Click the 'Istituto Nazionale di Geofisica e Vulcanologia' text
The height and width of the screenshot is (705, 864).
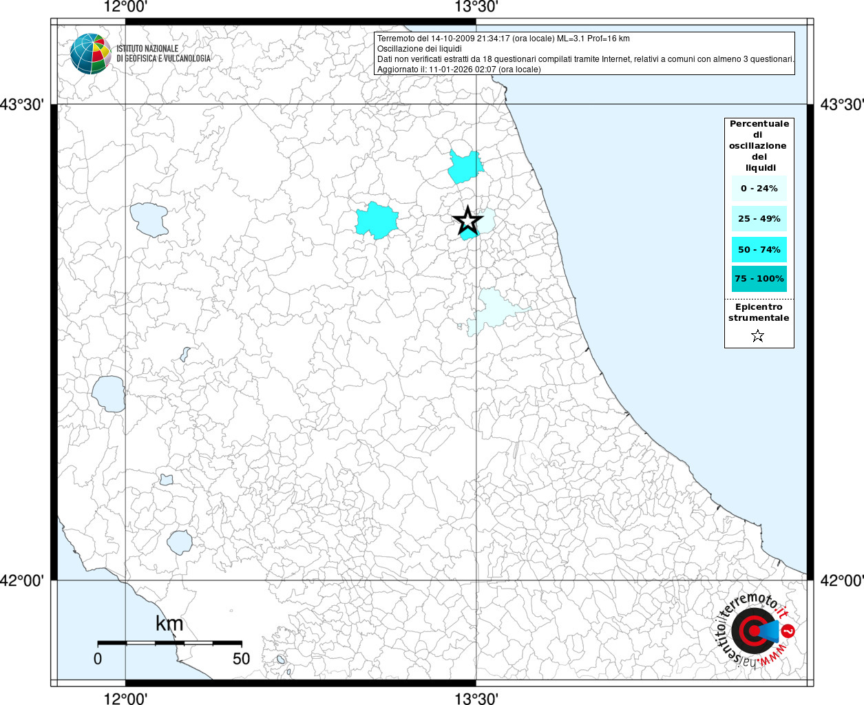tap(163, 54)
